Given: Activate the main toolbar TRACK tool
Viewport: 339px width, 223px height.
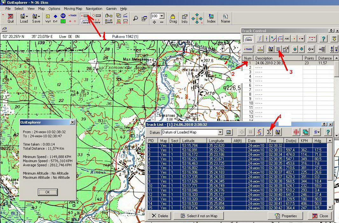Looking at the screenshot, I should [x=73, y=16].
